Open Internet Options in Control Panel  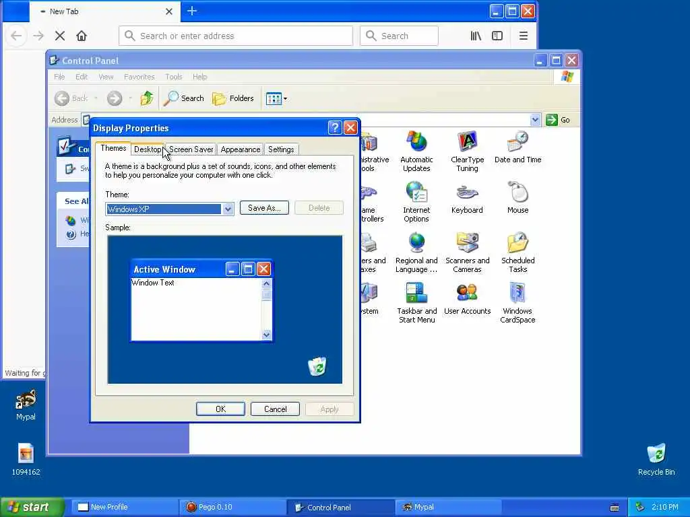pyautogui.click(x=416, y=201)
